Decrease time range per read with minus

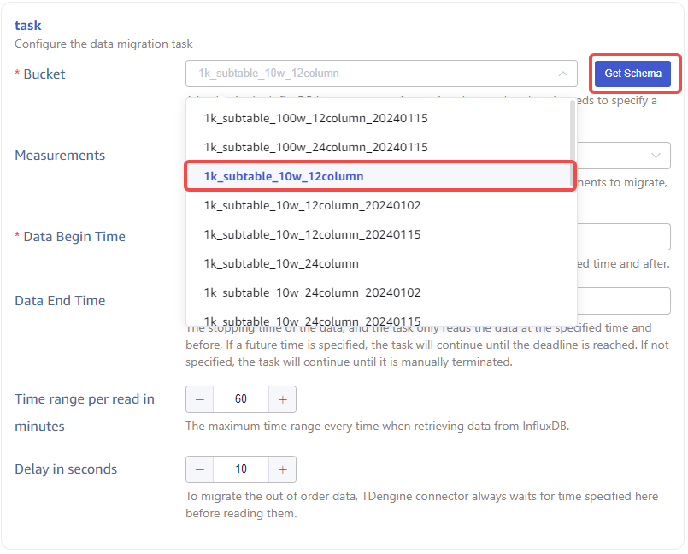pos(199,399)
